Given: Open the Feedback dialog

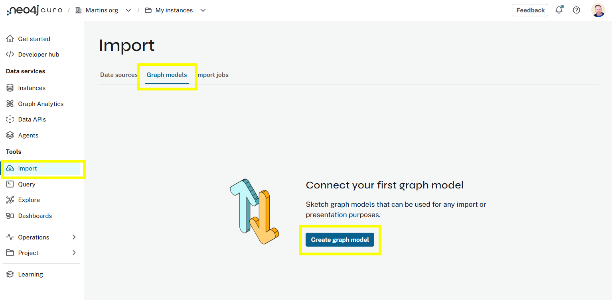Looking at the screenshot, I should click(530, 10).
